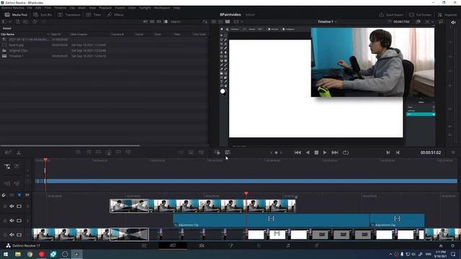Viewport: 461px width, 259px height.
Task: Click the Import Media Folder icon
Action: (x=26, y=22)
